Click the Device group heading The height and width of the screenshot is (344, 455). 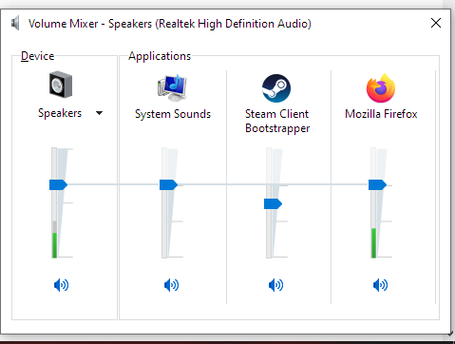37,56
